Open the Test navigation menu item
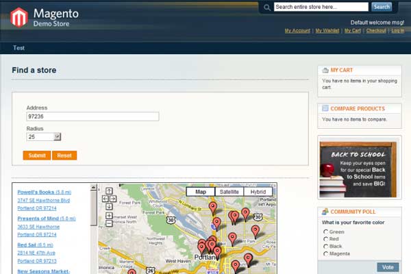The height and width of the screenshot is (274, 411). (x=19, y=48)
